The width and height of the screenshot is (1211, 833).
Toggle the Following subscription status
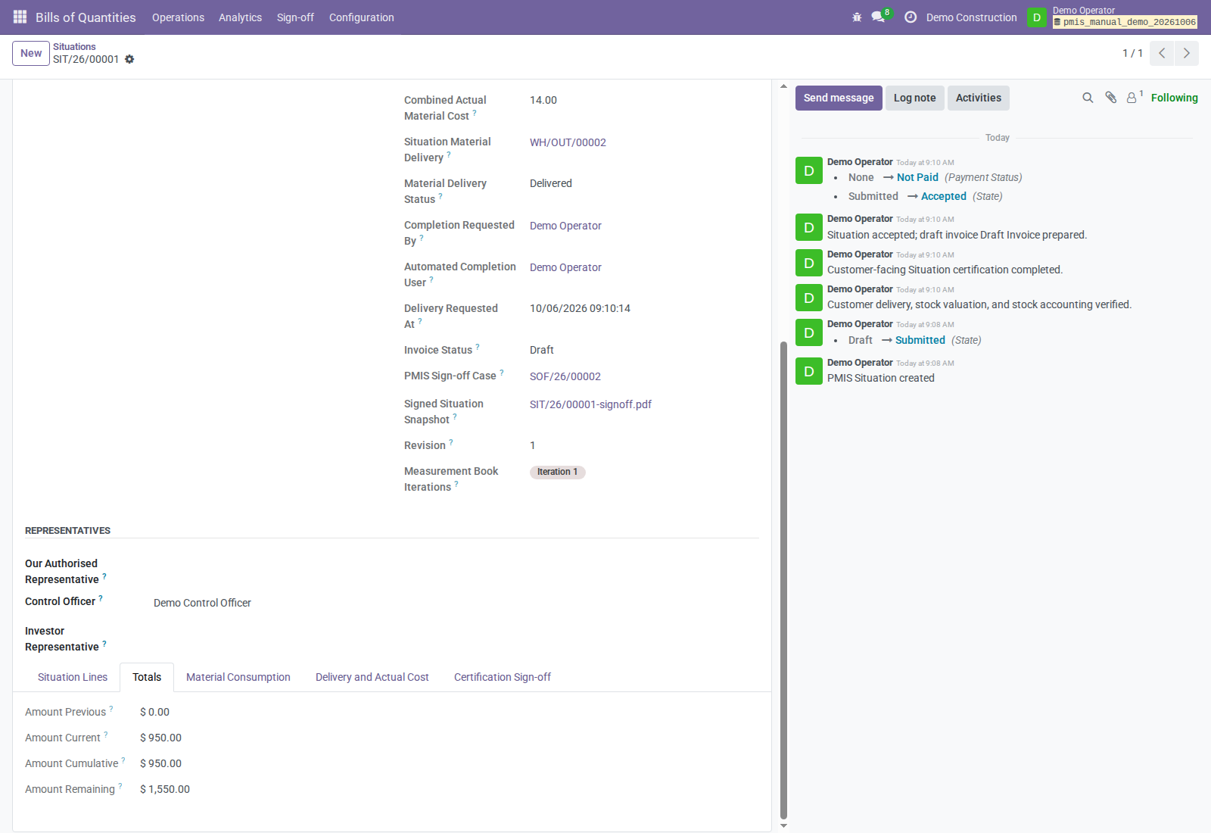(1174, 98)
